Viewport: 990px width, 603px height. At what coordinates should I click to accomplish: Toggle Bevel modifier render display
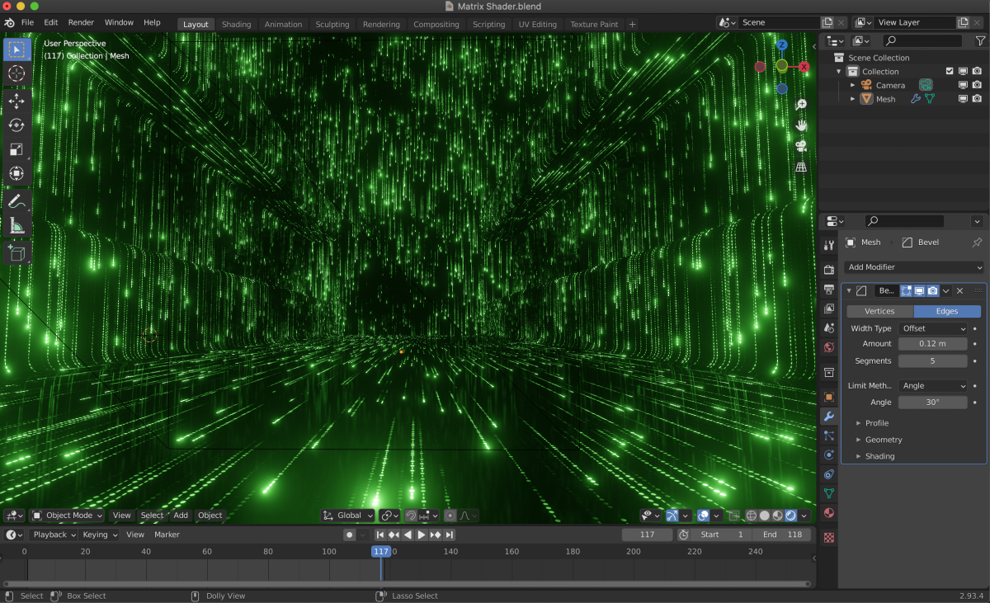pos(932,290)
